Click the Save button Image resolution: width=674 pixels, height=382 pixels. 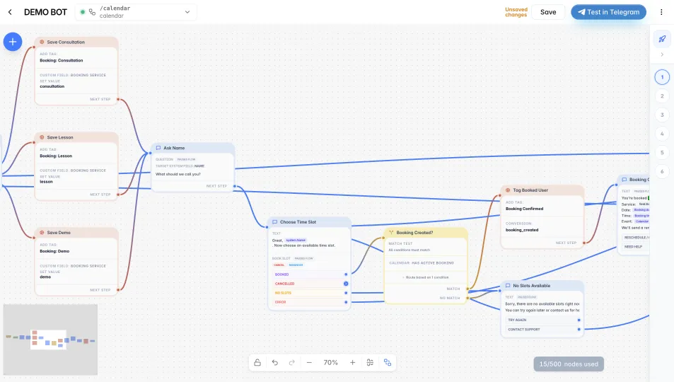(548, 12)
